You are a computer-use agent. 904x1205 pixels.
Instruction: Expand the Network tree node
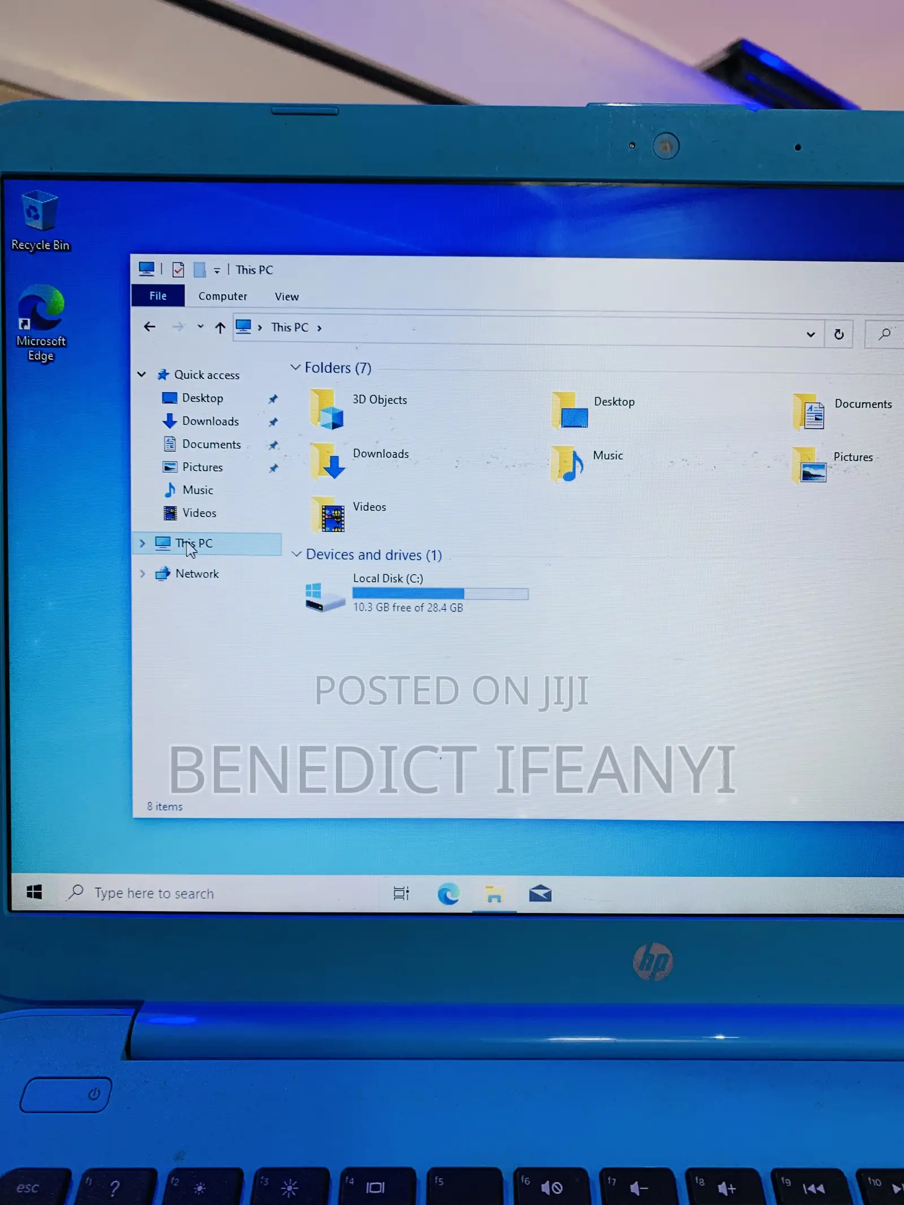click(142, 574)
